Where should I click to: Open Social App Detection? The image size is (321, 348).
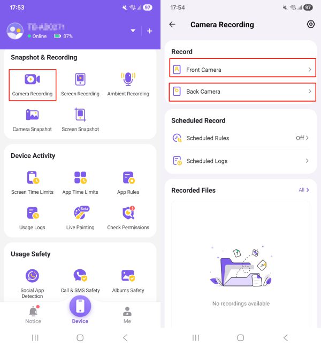33,284
